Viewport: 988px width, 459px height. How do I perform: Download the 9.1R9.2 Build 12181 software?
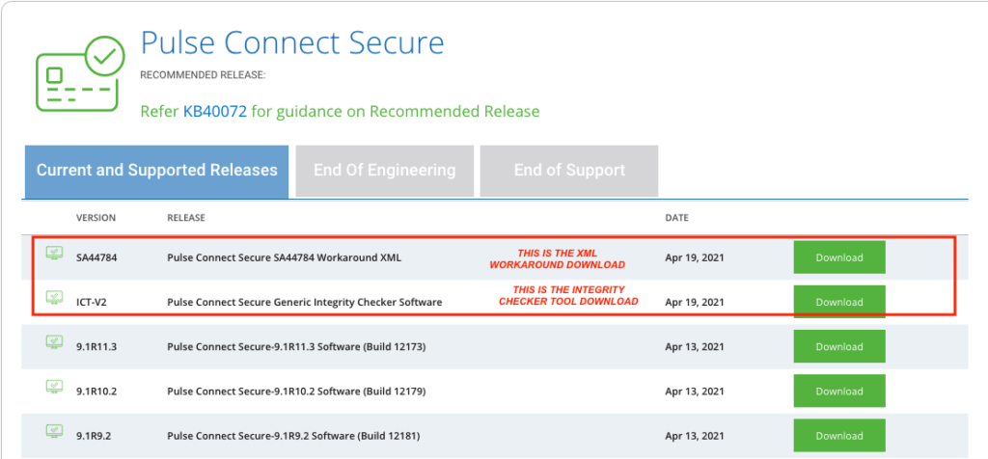[839, 436]
